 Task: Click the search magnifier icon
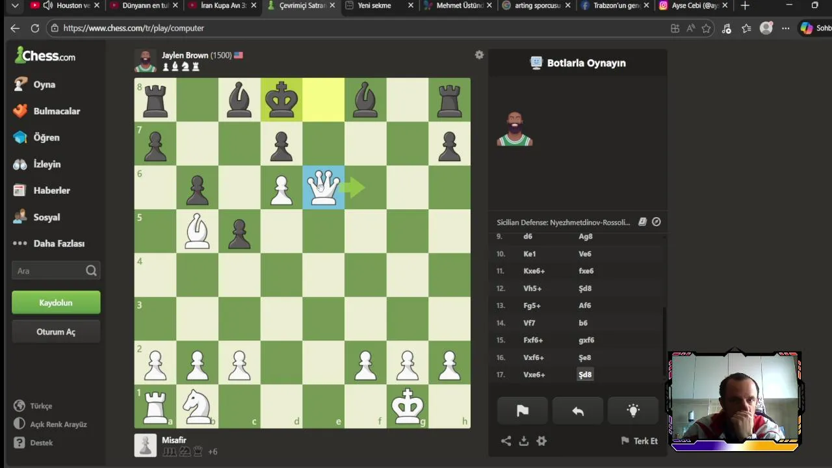pyautogui.click(x=91, y=271)
